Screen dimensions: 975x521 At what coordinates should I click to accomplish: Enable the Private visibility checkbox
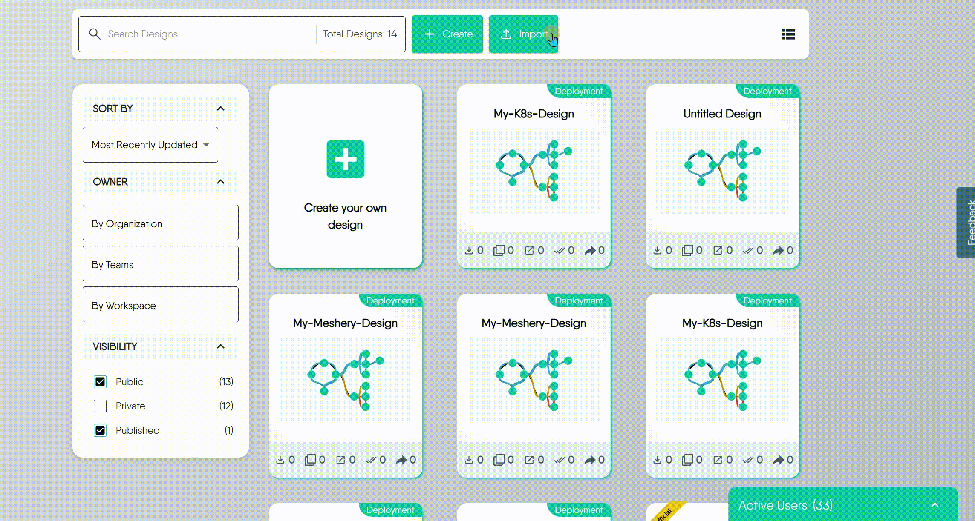pyautogui.click(x=100, y=406)
